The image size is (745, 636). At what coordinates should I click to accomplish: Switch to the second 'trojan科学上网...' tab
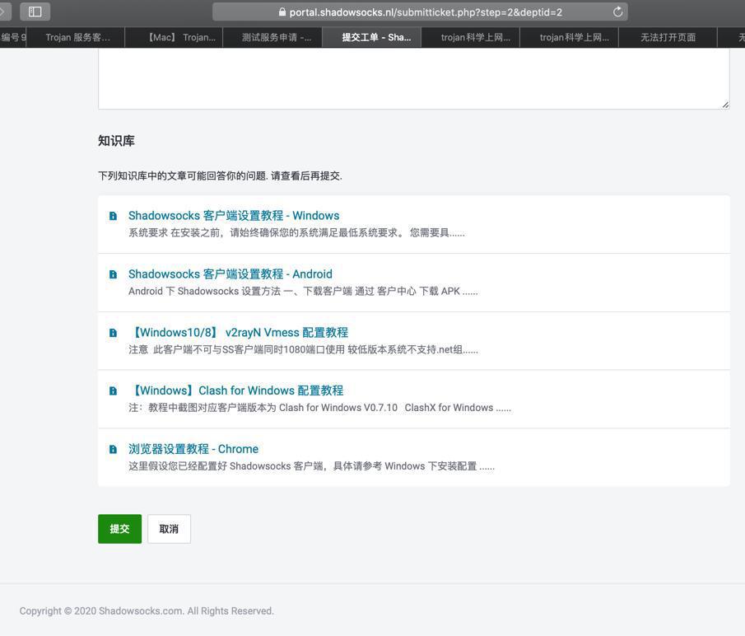[569, 38]
